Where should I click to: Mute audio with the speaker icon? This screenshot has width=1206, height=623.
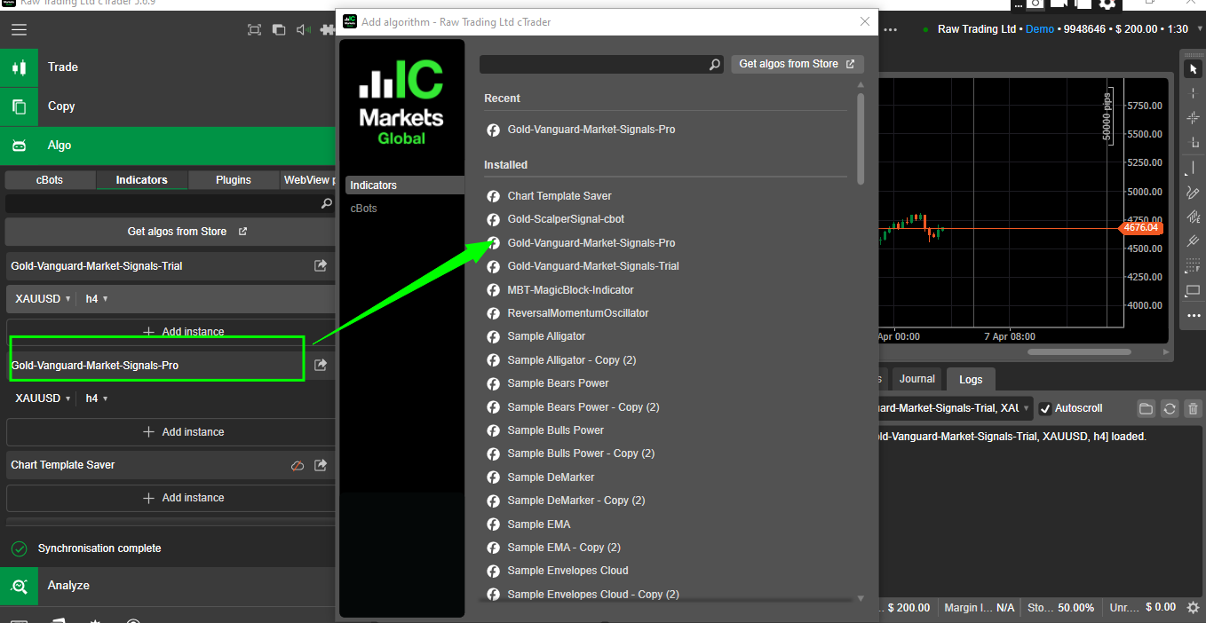pos(303,29)
